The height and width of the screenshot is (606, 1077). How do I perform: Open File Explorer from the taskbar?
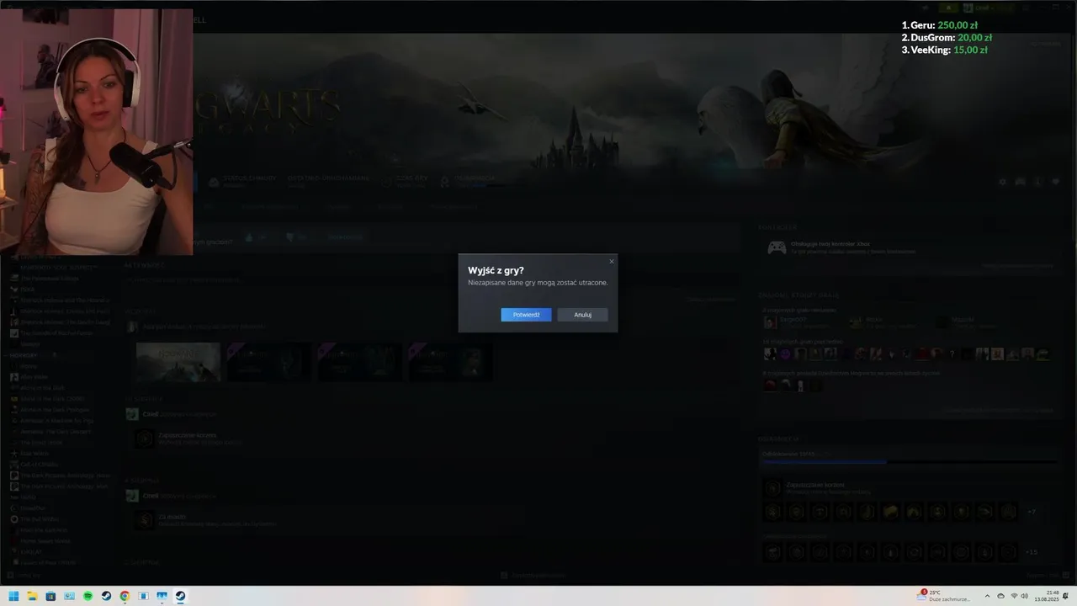pyautogui.click(x=32, y=596)
